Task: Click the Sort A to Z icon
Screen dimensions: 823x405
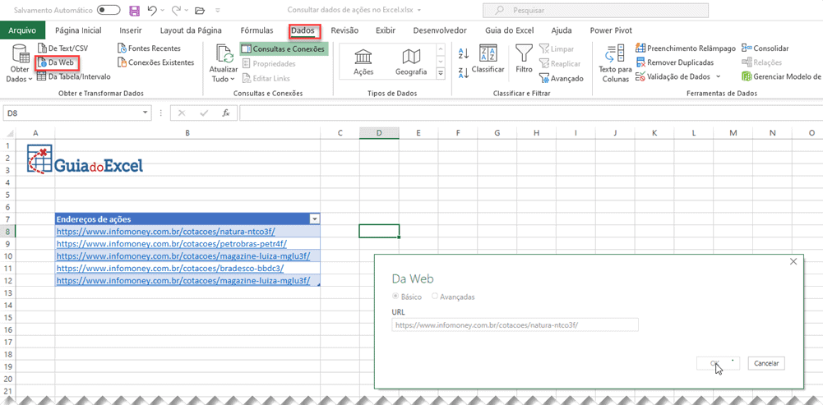Action: 464,53
